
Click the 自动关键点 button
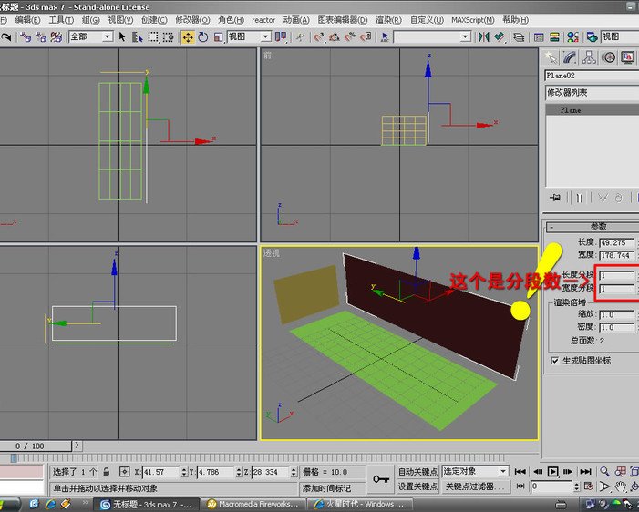(x=417, y=472)
